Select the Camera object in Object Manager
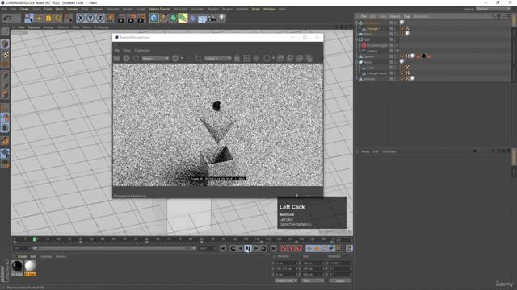 tap(372, 51)
